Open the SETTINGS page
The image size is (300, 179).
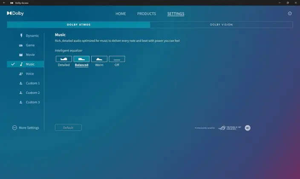tap(176, 14)
